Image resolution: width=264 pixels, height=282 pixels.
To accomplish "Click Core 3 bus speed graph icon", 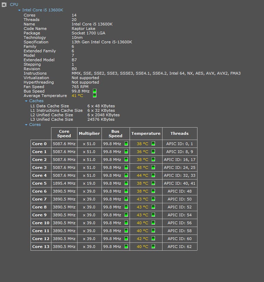I will (126, 167).
